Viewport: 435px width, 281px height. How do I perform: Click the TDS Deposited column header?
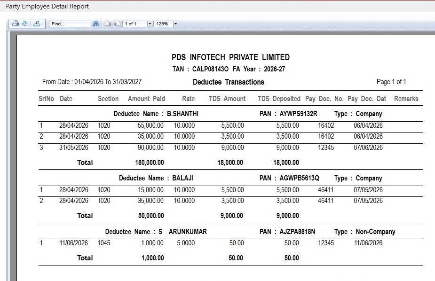pyautogui.click(x=279, y=99)
